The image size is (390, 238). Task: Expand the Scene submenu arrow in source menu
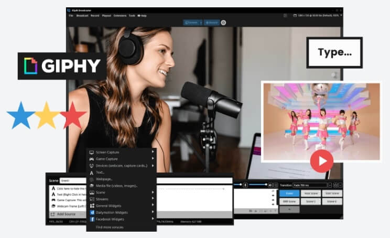click(153, 192)
